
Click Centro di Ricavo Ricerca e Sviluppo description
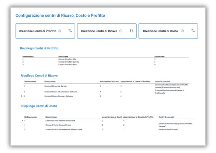58,96
